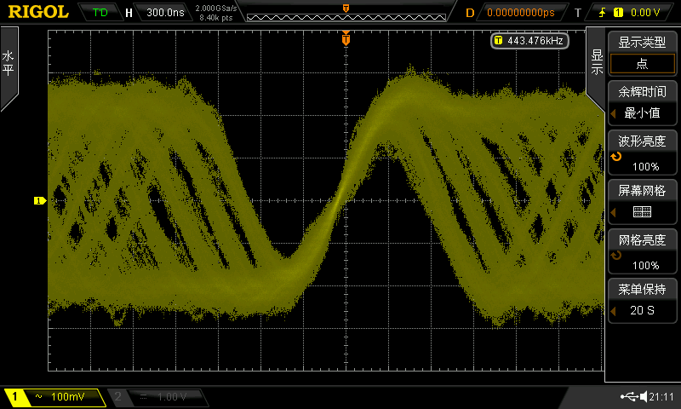Change the 最小值 persistence setting
Screen dimensions: 681x409
[x=642, y=113]
